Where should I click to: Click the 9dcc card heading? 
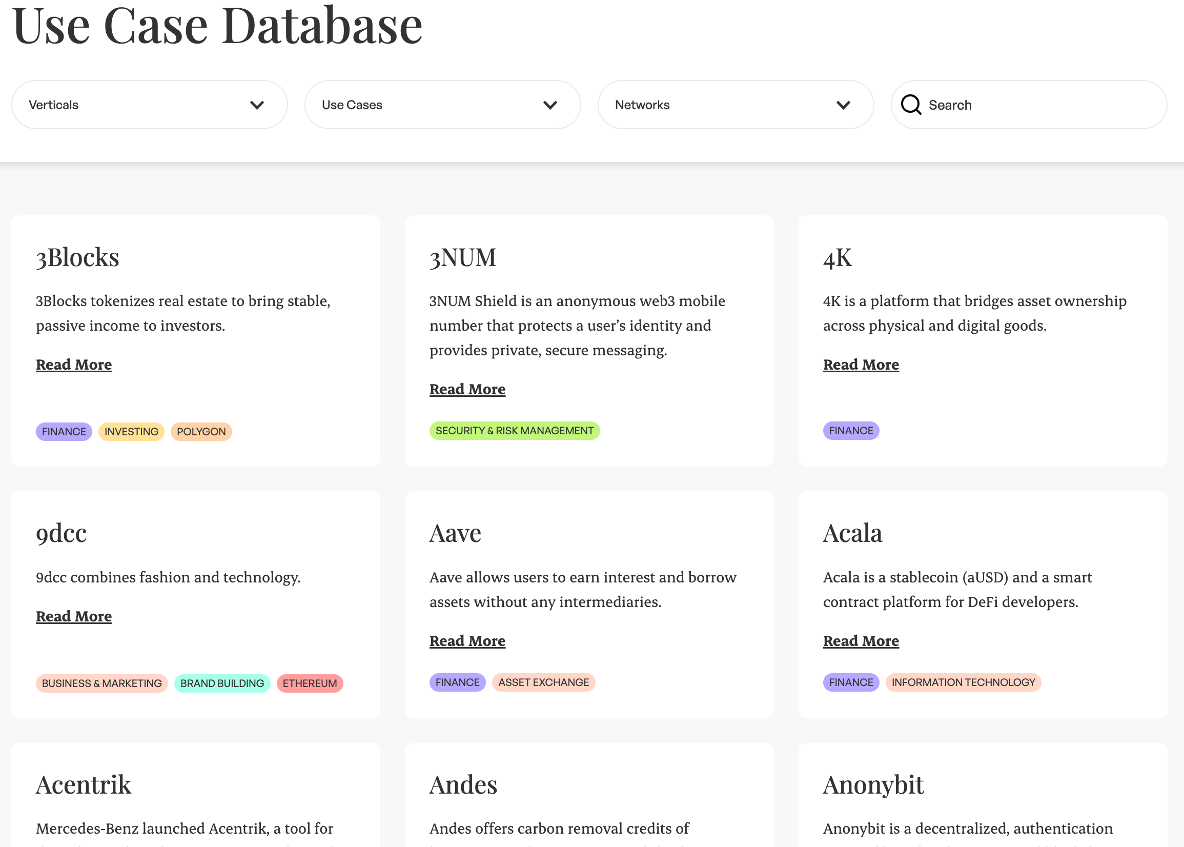coord(61,534)
